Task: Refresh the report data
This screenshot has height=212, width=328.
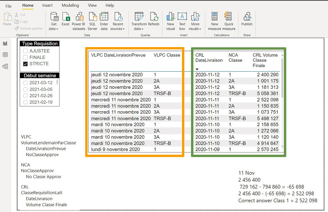Action: click(154, 20)
